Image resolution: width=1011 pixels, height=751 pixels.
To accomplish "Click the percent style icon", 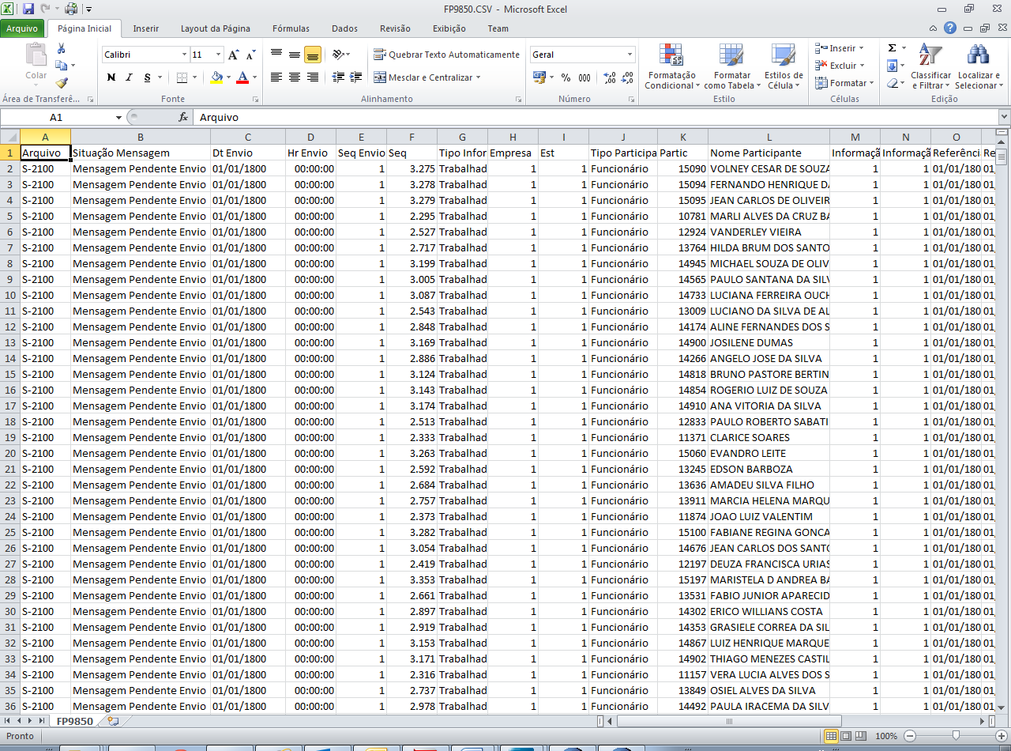I will click(x=566, y=77).
